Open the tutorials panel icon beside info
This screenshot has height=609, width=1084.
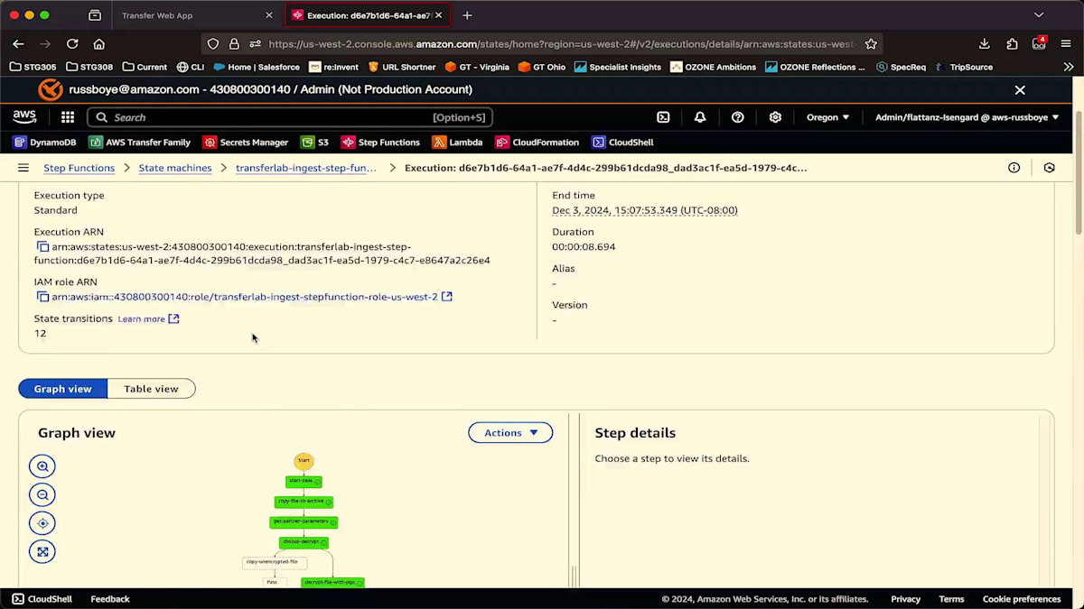click(x=1049, y=168)
